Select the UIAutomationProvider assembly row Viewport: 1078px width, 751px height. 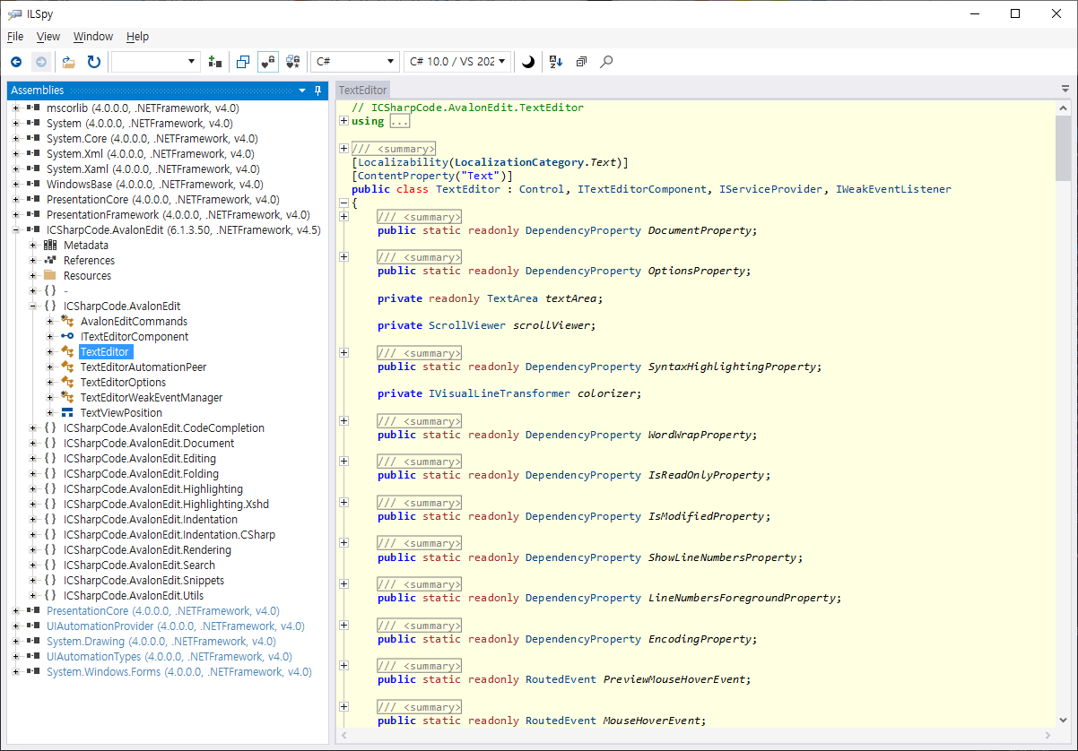point(175,626)
